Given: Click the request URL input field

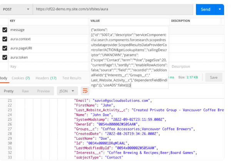Looking at the screenshot, I should (112, 9).
